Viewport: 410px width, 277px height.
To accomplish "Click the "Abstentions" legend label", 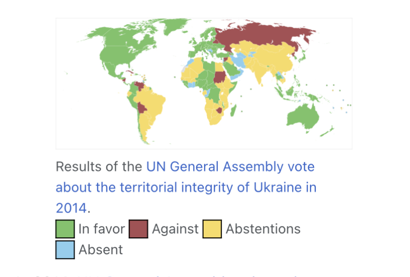I will click(263, 229).
